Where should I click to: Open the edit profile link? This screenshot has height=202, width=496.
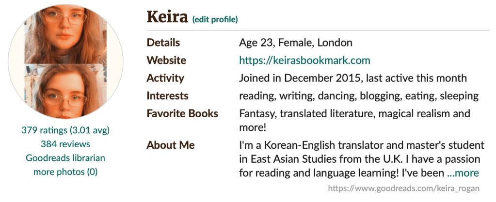(x=215, y=20)
